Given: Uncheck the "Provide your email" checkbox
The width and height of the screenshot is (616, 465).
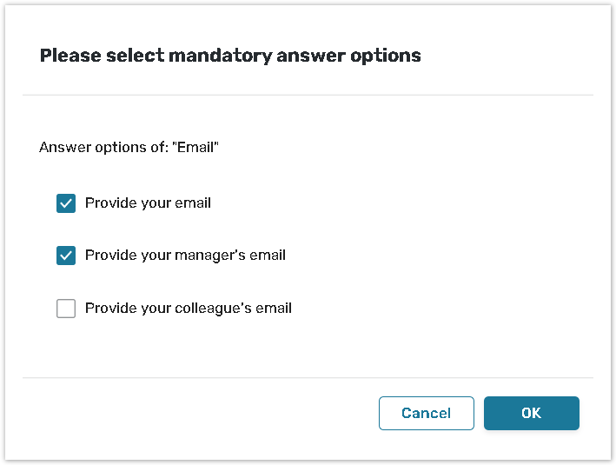Looking at the screenshot, I should [x=66, y=203].
